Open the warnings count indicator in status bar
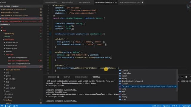Viewport: 191px width, 107px height. tap(10, 106)
